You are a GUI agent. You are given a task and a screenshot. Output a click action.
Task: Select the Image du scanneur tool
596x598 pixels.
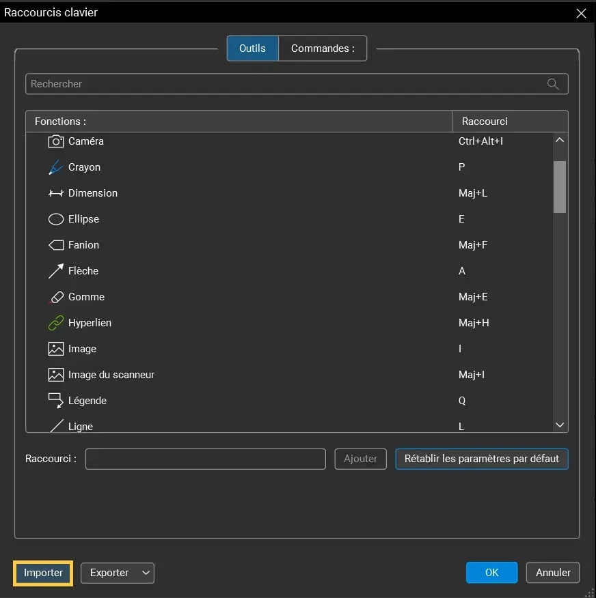(x=109, y=375)
